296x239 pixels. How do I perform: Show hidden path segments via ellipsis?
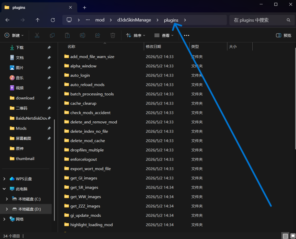tap(88, 20)
